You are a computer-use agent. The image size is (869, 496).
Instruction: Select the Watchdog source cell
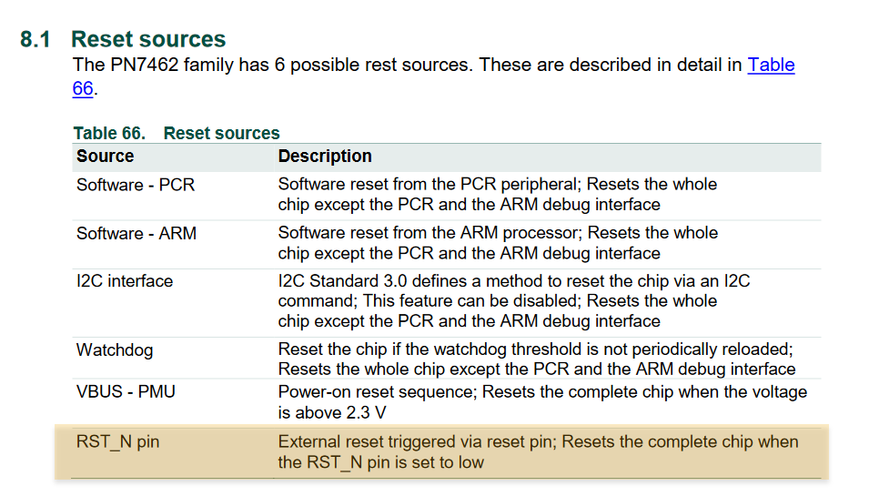coord(116,349)
